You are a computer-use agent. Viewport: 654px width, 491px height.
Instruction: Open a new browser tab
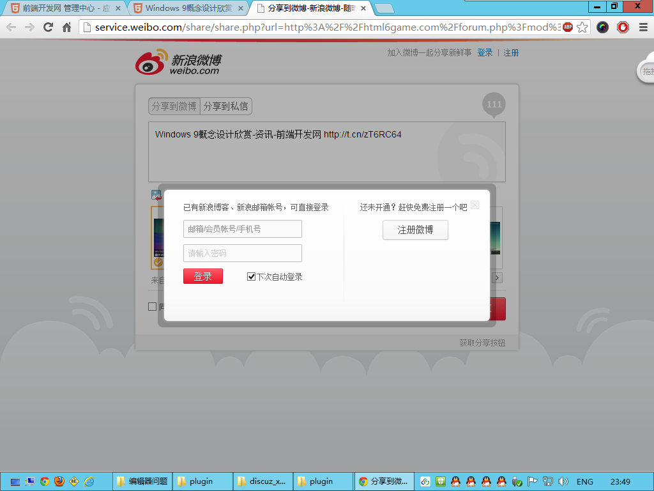point(384,8)
